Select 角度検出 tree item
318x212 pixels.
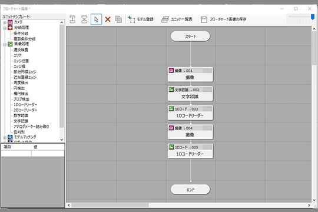[x=21, y=83]
